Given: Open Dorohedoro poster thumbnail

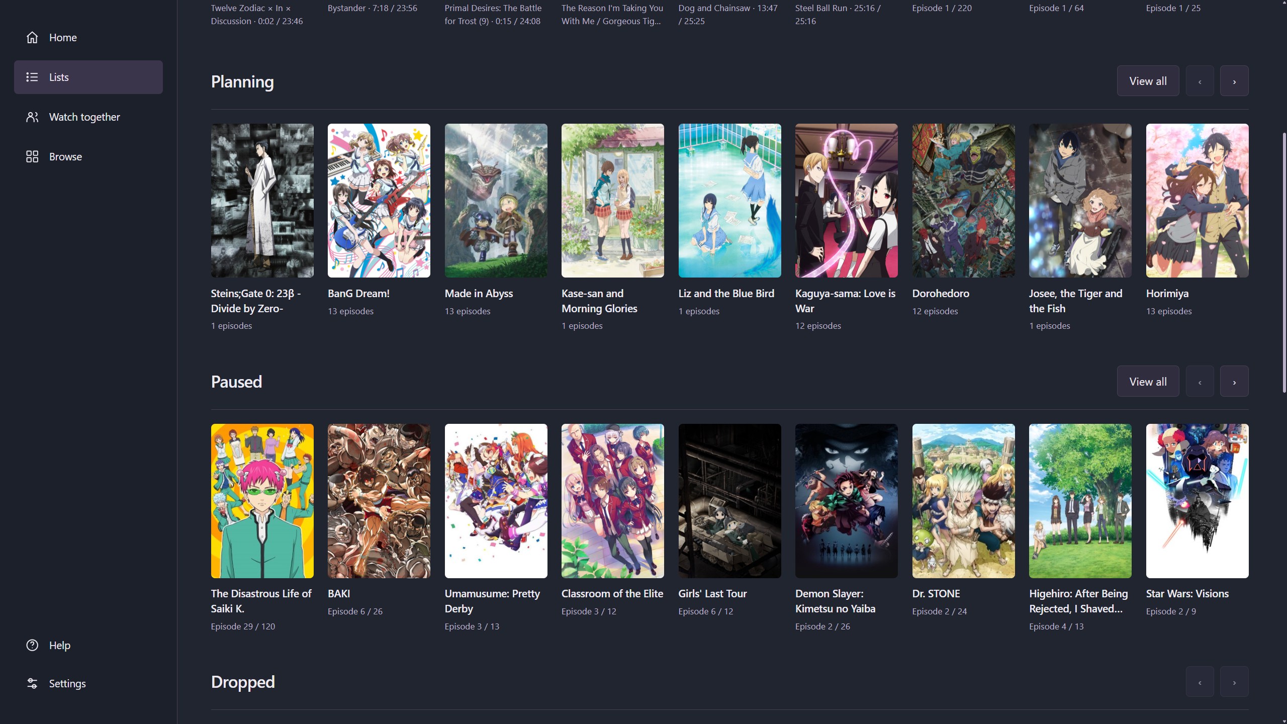Looking at the screenshot, I should click(964, 201).
